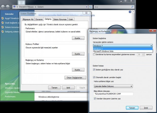This screenshot has width=157, height=113.
Task: Click the saniye spinner up arrow
Action: (143, 54)
